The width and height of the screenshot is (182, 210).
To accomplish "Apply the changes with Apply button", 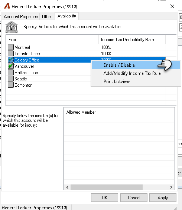I will tap(163, 197).
